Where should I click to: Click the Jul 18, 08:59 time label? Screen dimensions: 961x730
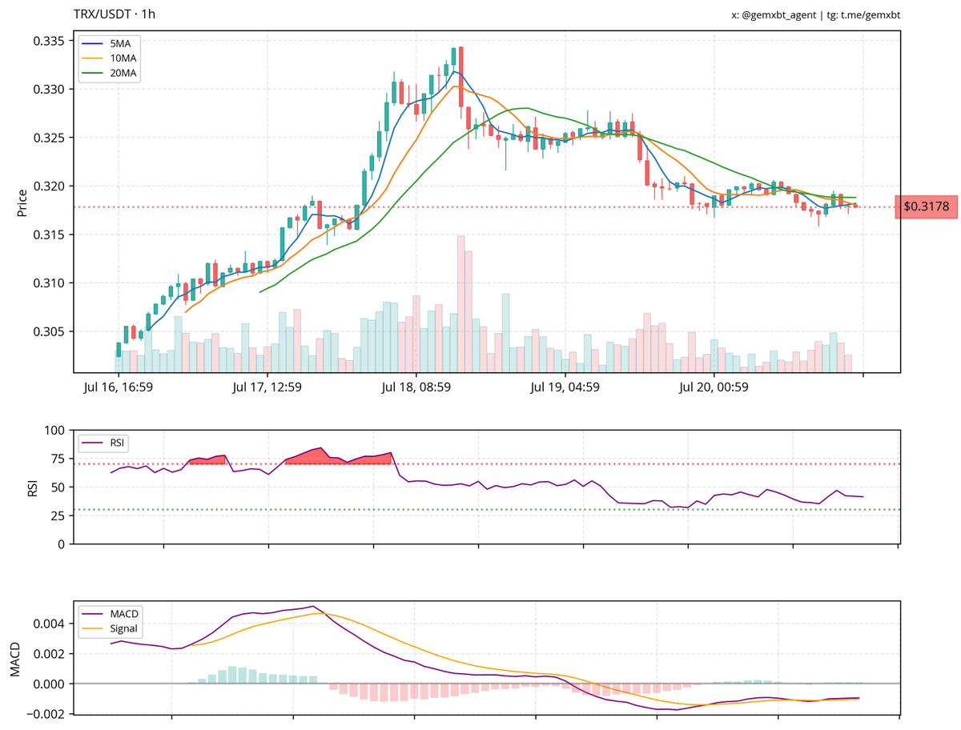coord(416,387)
